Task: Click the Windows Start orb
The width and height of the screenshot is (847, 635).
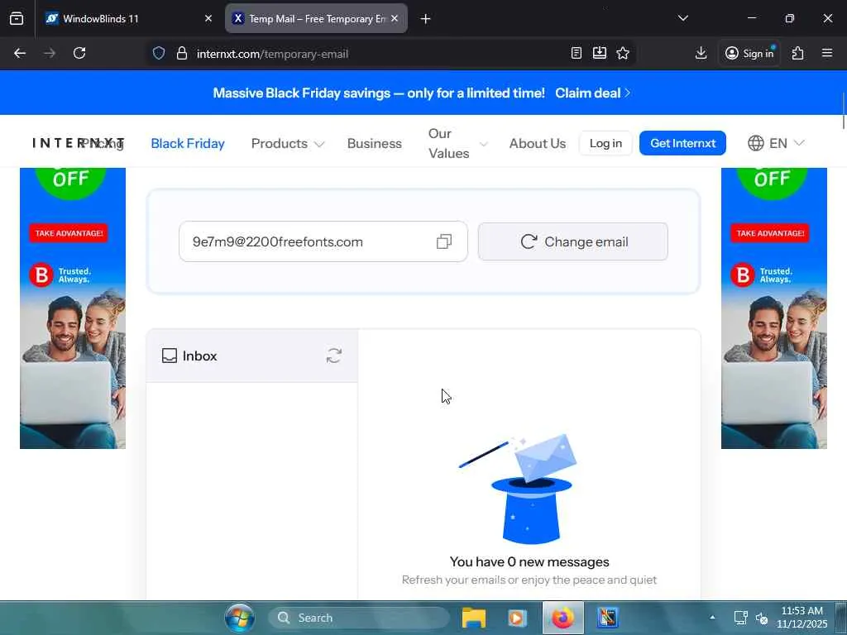Action: 240,618
